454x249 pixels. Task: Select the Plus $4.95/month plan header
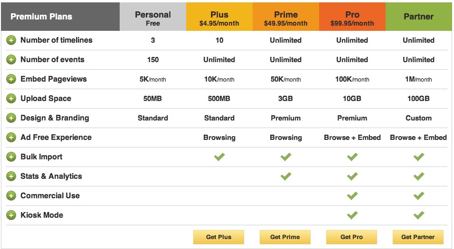pyautogui.click(x=219, y=17)
